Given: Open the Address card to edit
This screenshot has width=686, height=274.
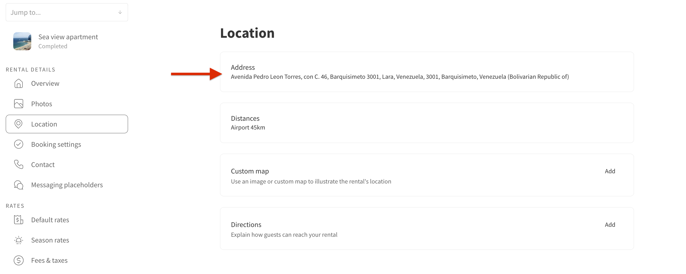Looking at the screenshot, I should (x=426, y=72).
